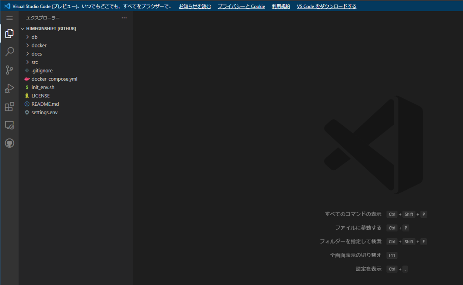The width and height of the screenshot is (463, 285).
Task: Click the git icon beside .gitignore
Action: pos(27,71)
